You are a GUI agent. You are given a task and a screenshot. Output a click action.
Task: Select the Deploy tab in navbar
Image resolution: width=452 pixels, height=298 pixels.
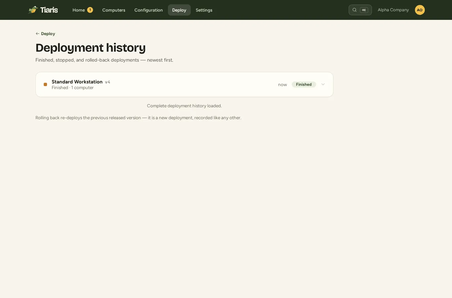179,10
